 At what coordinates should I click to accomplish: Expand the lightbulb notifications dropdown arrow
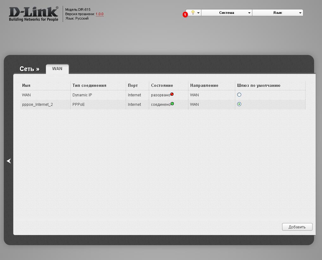point(198,13)
